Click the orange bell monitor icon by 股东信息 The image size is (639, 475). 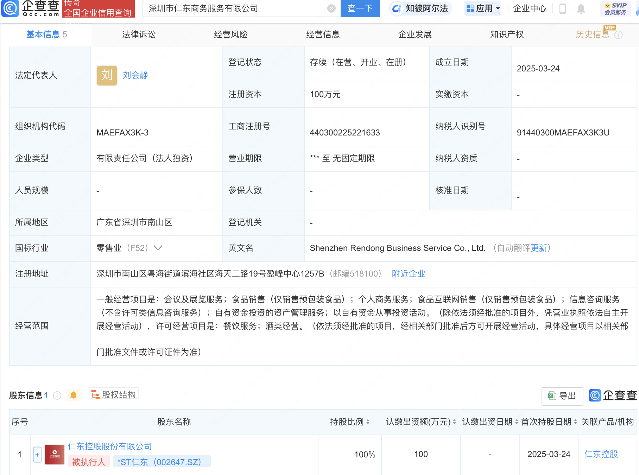(x=73, y=395)
